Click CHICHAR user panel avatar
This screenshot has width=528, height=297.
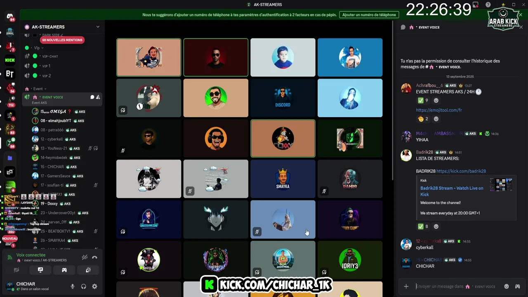click(9, 286)
